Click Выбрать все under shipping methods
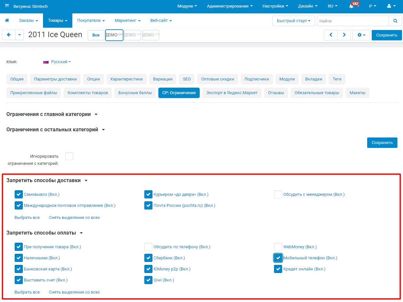Viewport: 403px width, 302px height. (27, 218)
